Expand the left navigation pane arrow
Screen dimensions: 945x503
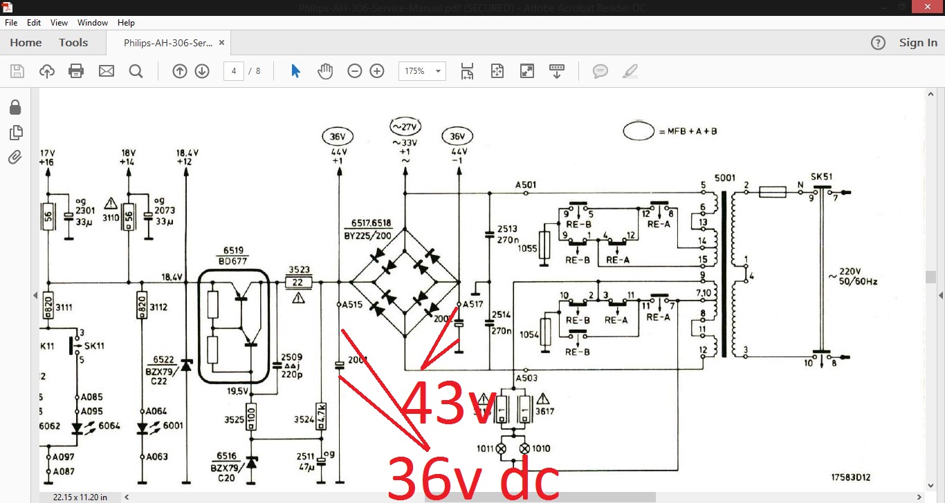pos(35,296)
